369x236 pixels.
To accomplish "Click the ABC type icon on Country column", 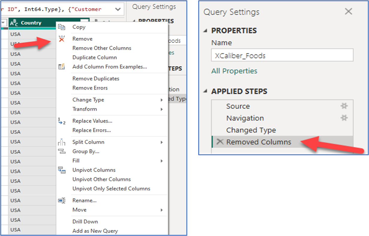I will tap(14, 23).
